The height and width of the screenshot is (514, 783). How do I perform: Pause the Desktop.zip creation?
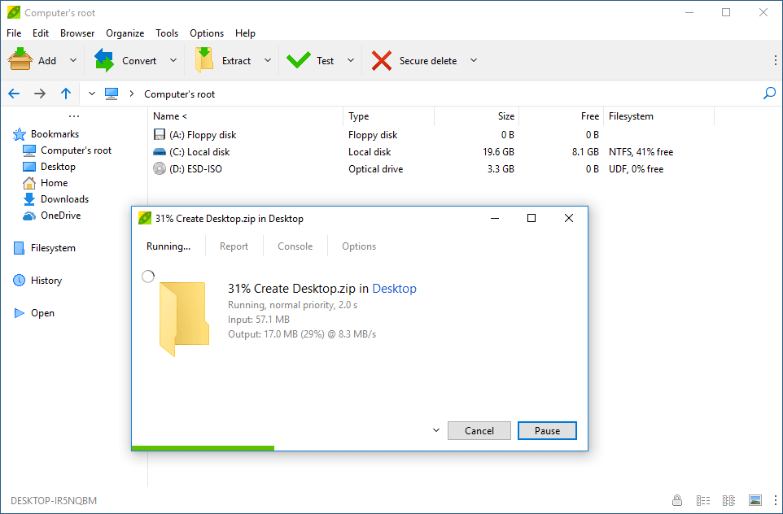coord(547,430)
